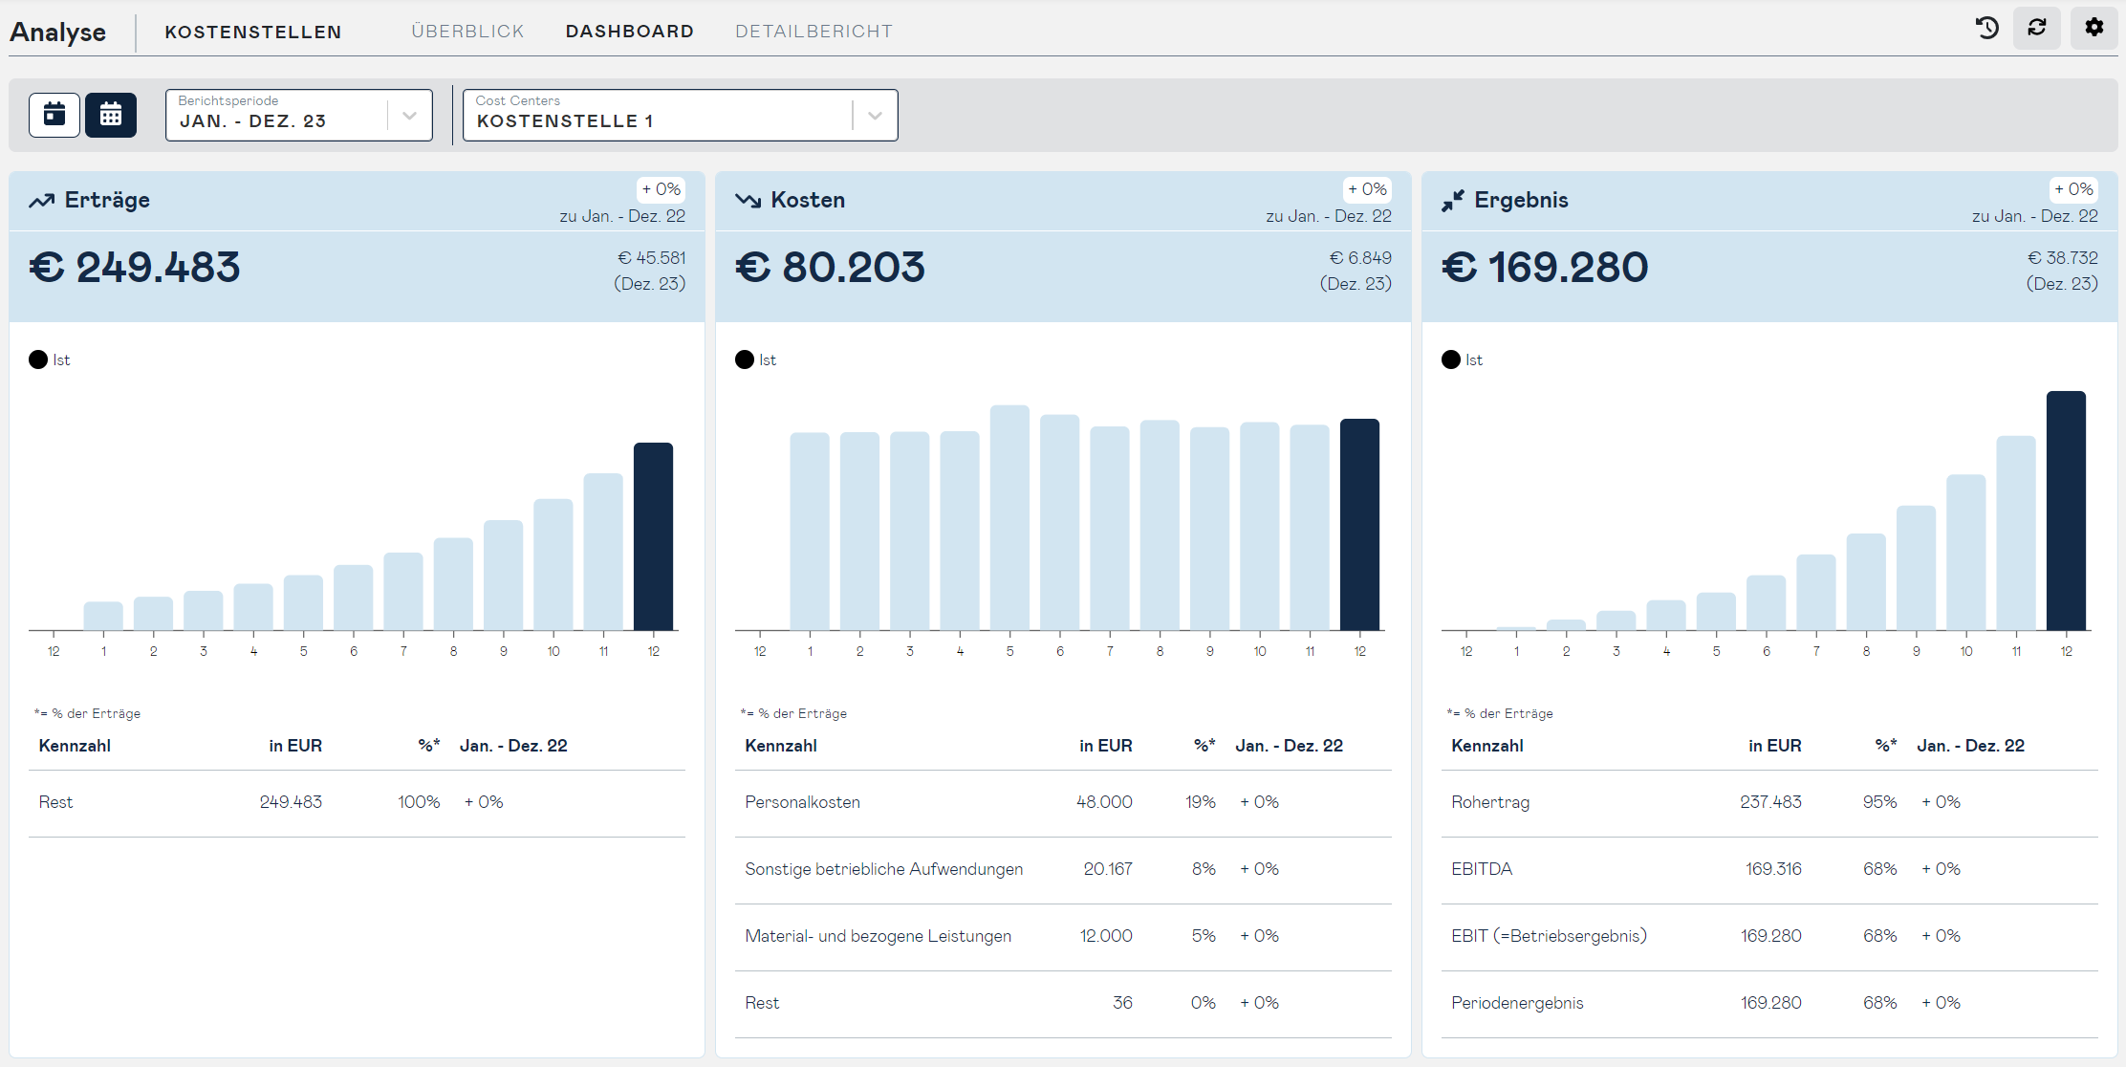Click the EBITDA row label
This screenshot has height=1067, width=2126.
[1482, 869]
